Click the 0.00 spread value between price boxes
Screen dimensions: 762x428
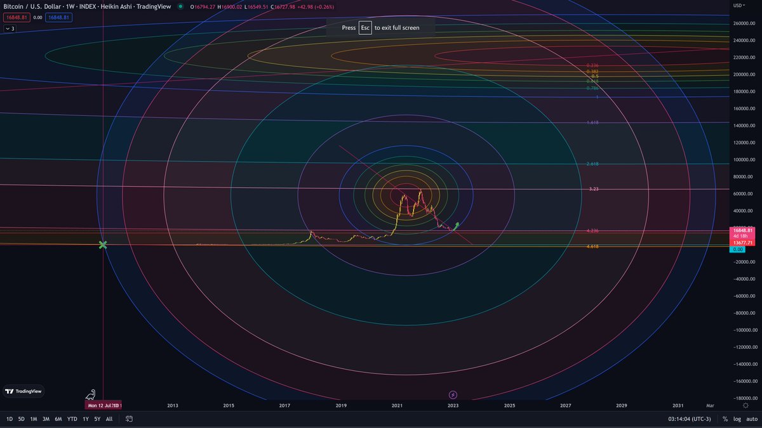37,18
